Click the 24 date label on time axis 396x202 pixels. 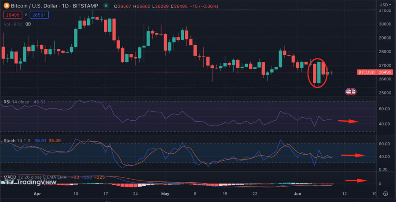click(x=136, y=194)
